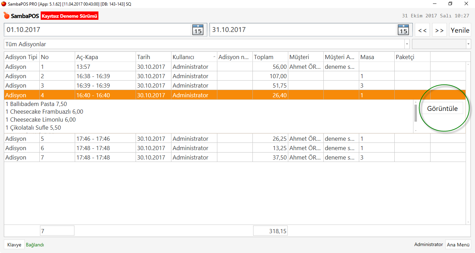This screenshot has height=253, width=475.
Task: Click the grand total field 318,15
Action: (x=270, y=231)
